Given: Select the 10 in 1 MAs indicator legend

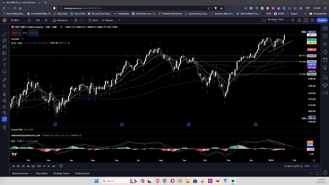Looking at the screenshot, I should [x=17, y=43].
